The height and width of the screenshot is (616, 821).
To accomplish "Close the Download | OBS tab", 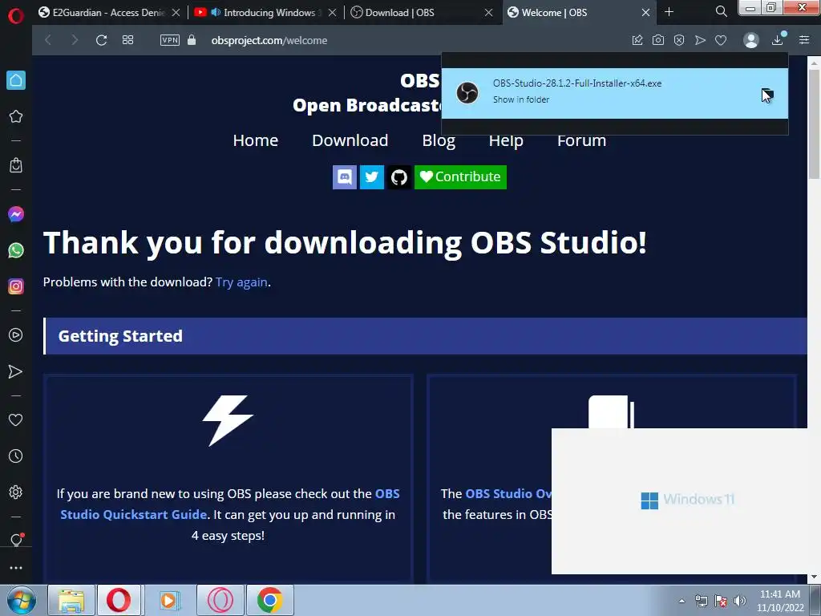I will click(x=488, y=12).
